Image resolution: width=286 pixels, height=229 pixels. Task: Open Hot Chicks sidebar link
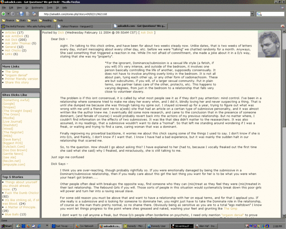click(x=13, y=51)
